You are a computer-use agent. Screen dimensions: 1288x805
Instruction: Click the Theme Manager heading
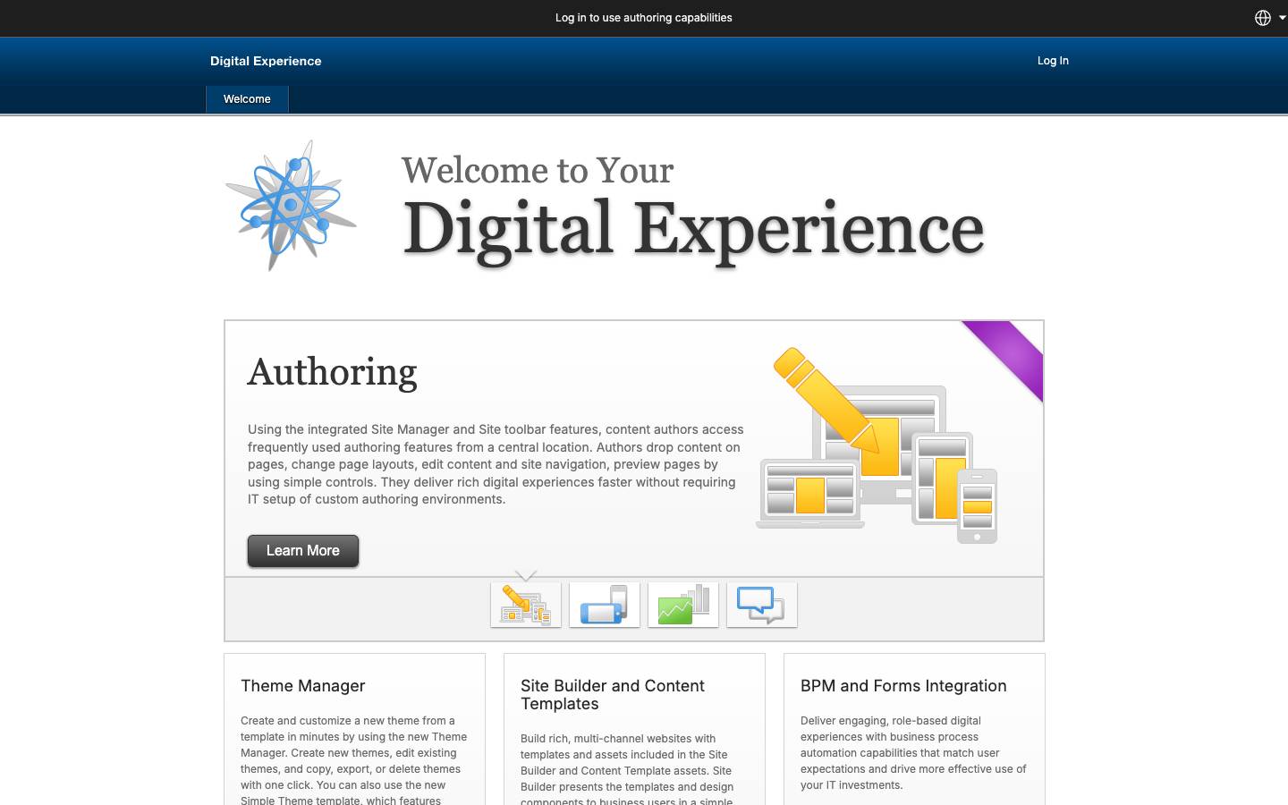coord(302,686)
